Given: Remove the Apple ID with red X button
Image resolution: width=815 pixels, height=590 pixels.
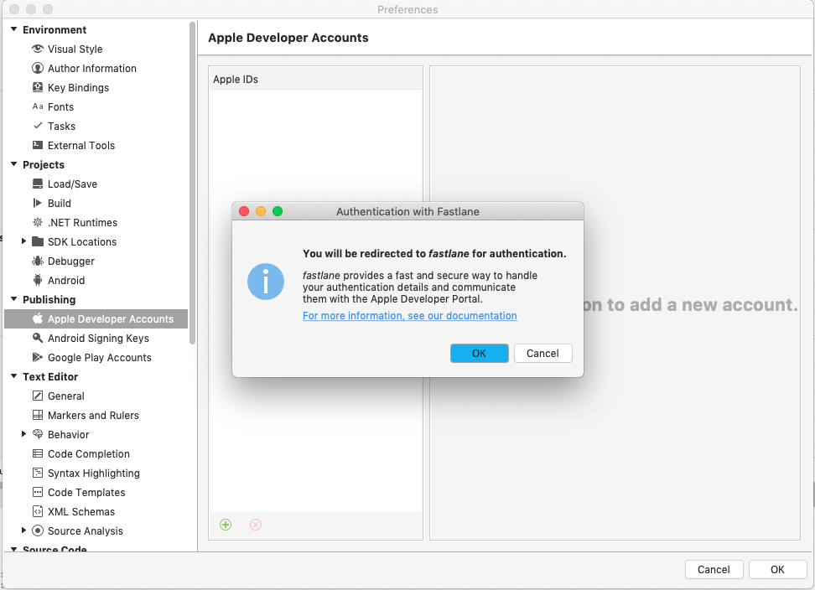Looking at the screenshot, I should (x=256, y=525).
